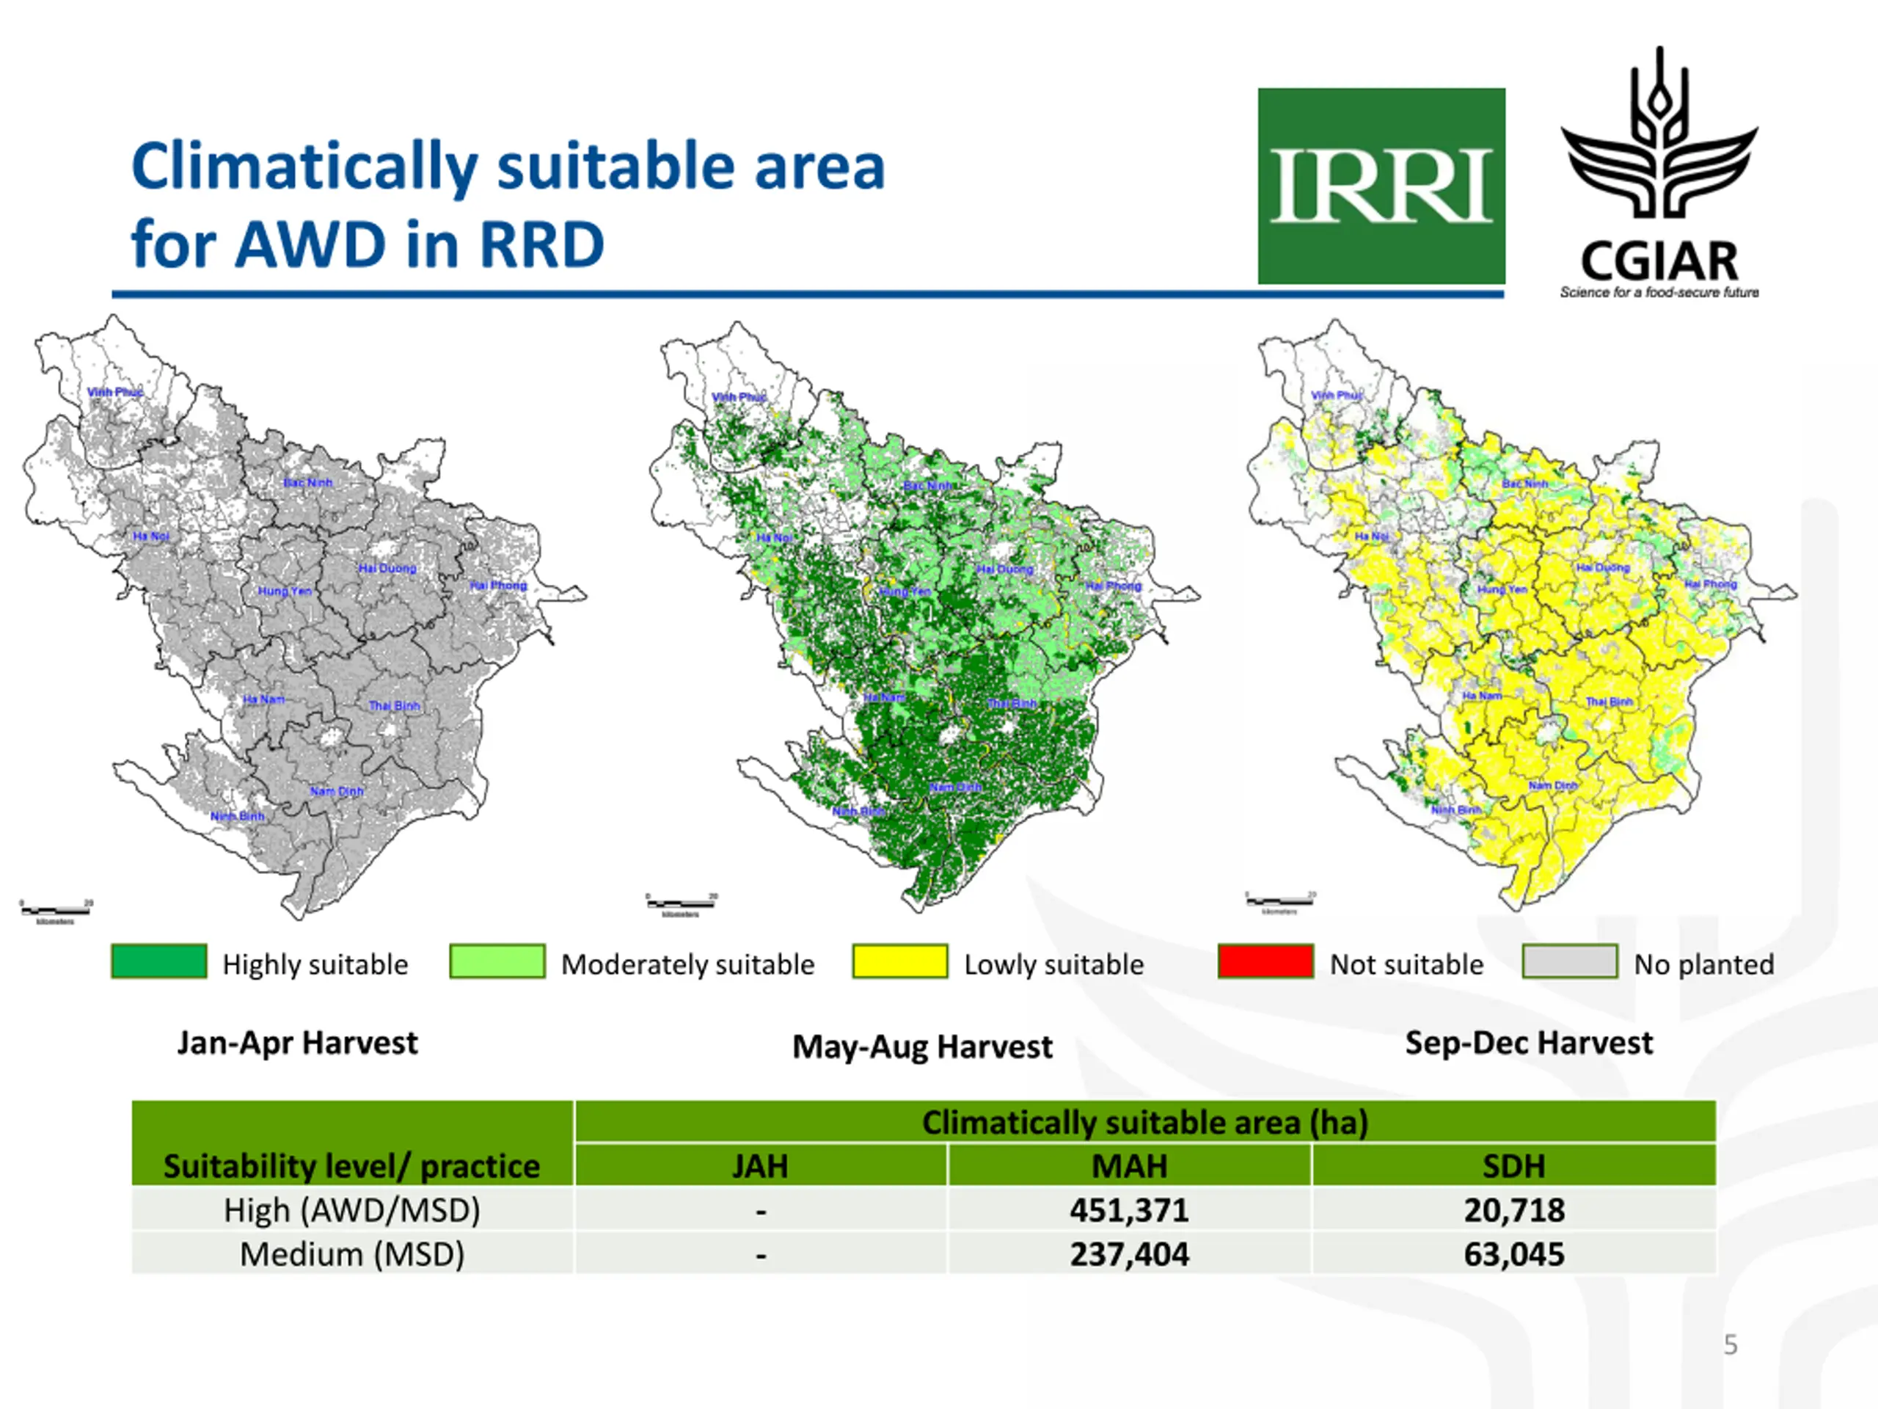Click the SDH column header
The image size is (1878, 1409).
tap(1514, 1166)
